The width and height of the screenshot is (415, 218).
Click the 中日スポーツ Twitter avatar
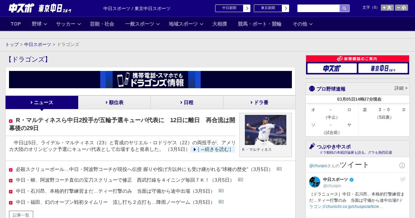tap(315, 182)
